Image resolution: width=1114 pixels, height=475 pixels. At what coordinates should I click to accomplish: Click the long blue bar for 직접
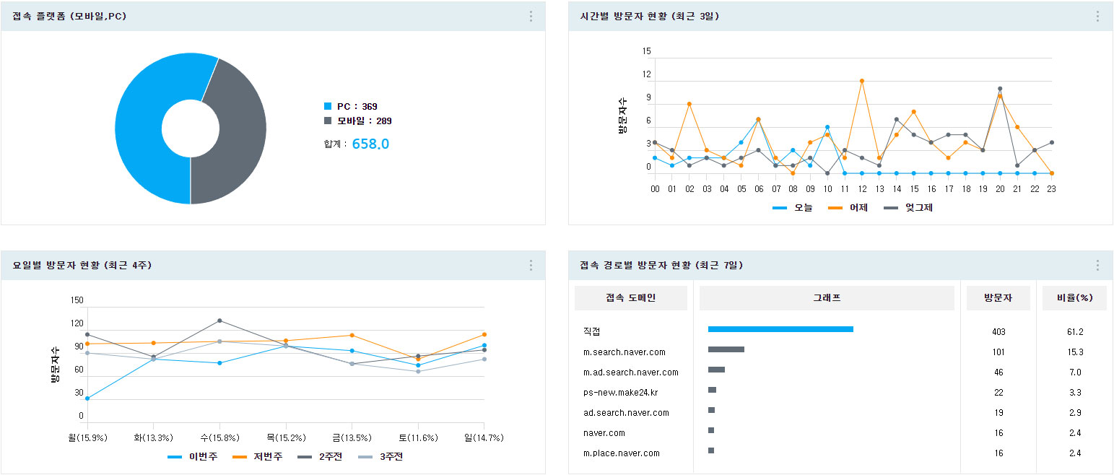(780, 329)
